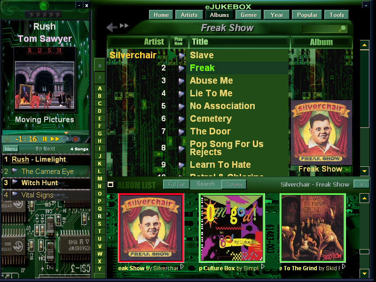This screenshot has width=376, height=282.
Task: Click the search input field near the magnifier
Action: (x=321, y=29)
